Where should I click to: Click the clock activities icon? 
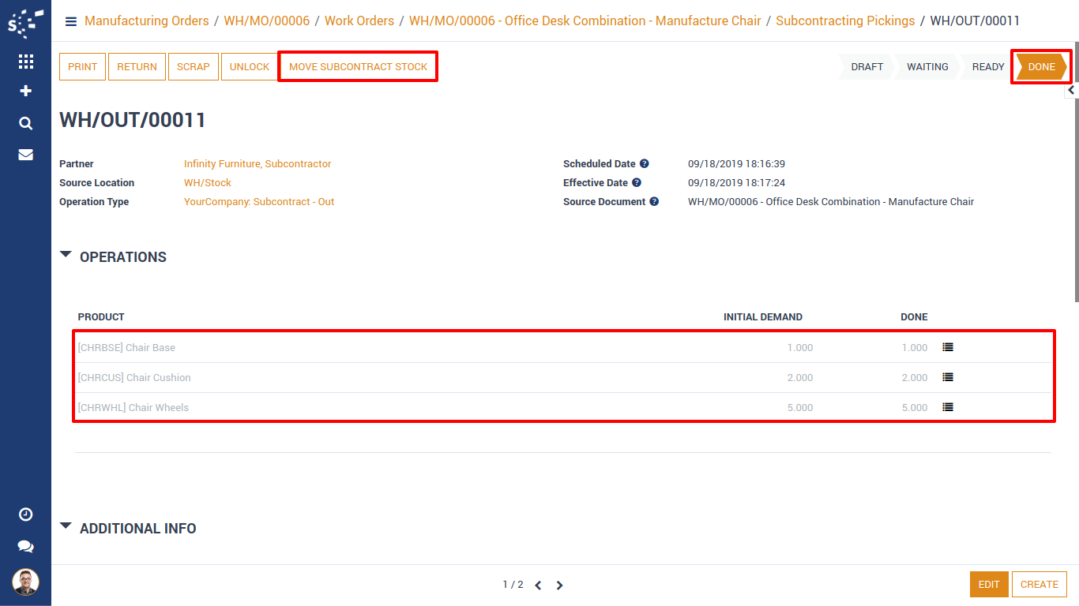(25, 514)
